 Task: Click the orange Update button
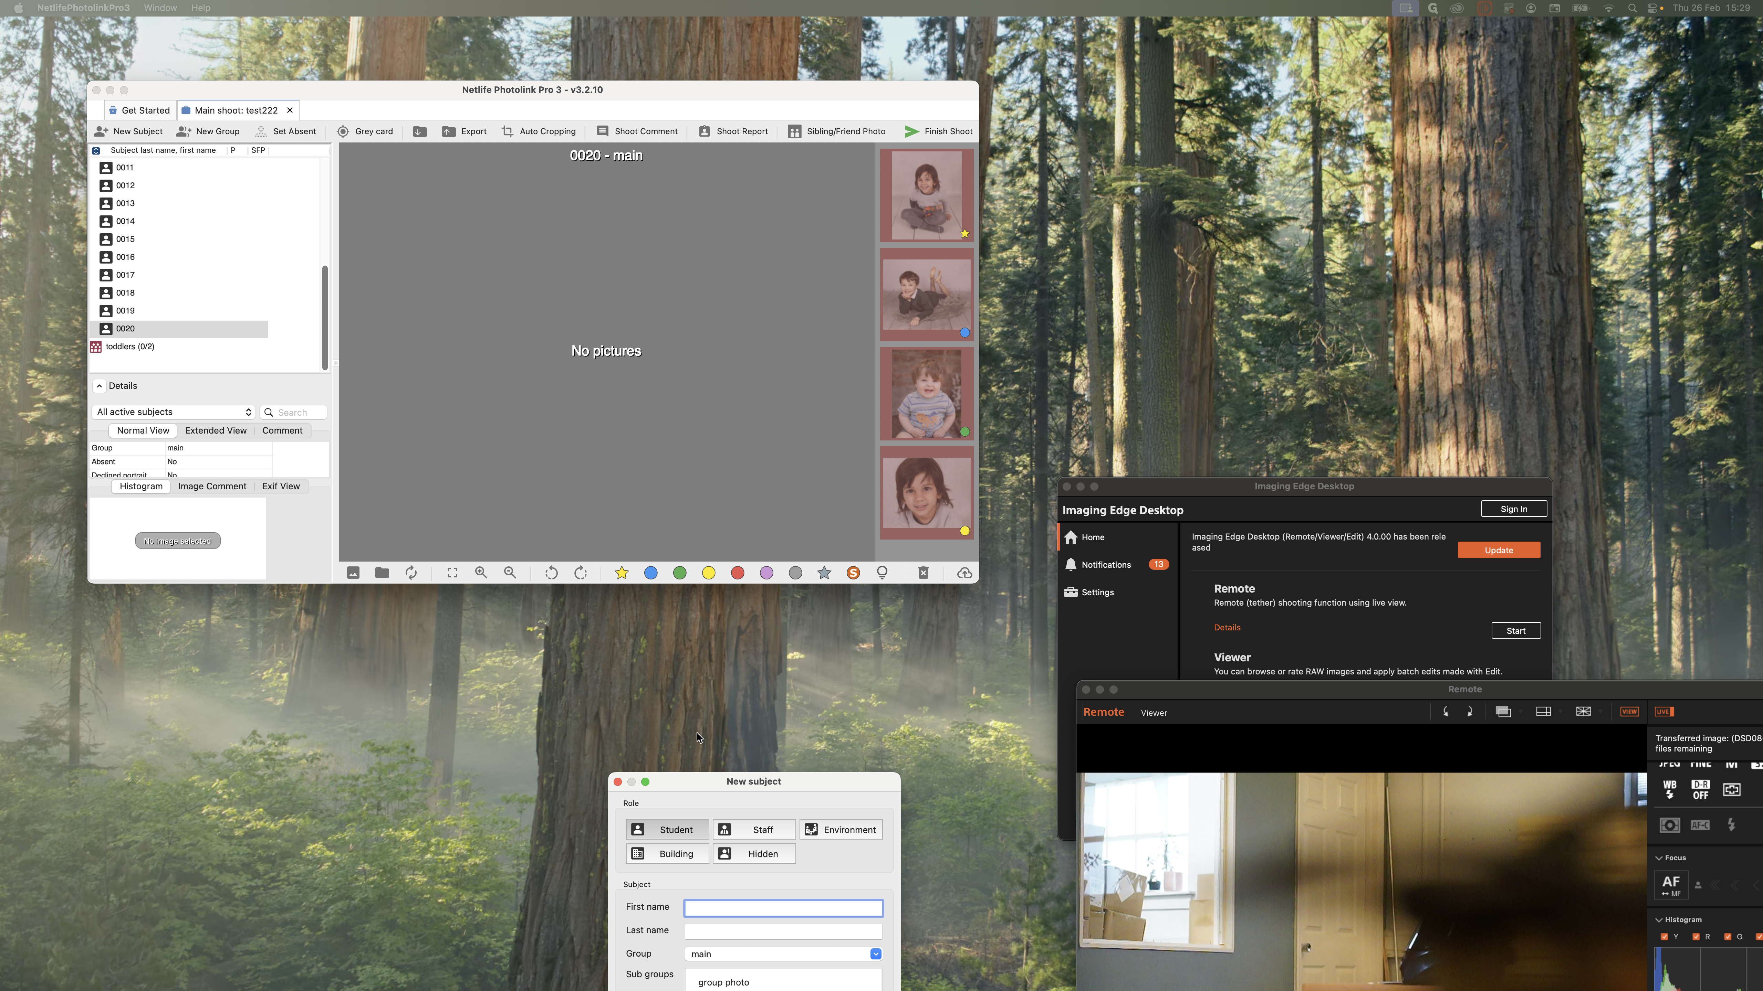1498,551
